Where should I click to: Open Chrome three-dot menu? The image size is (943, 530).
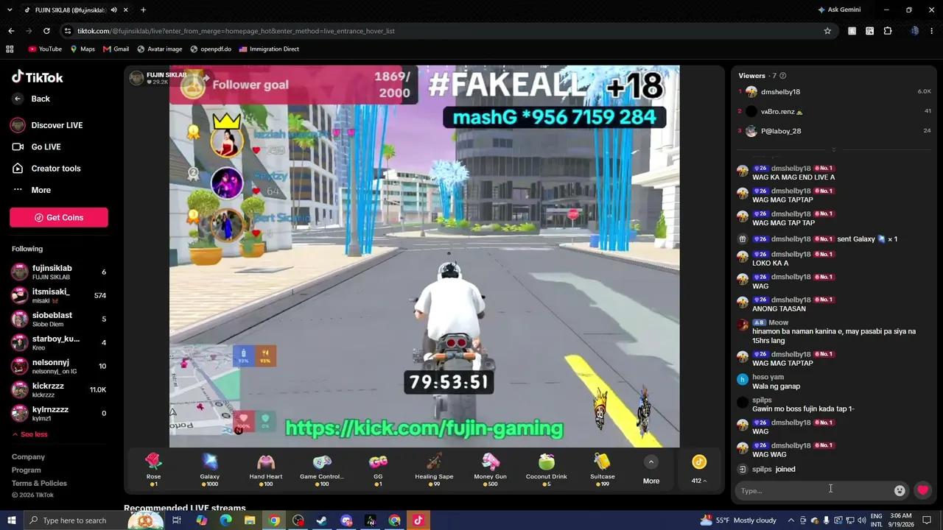point(933,31)
